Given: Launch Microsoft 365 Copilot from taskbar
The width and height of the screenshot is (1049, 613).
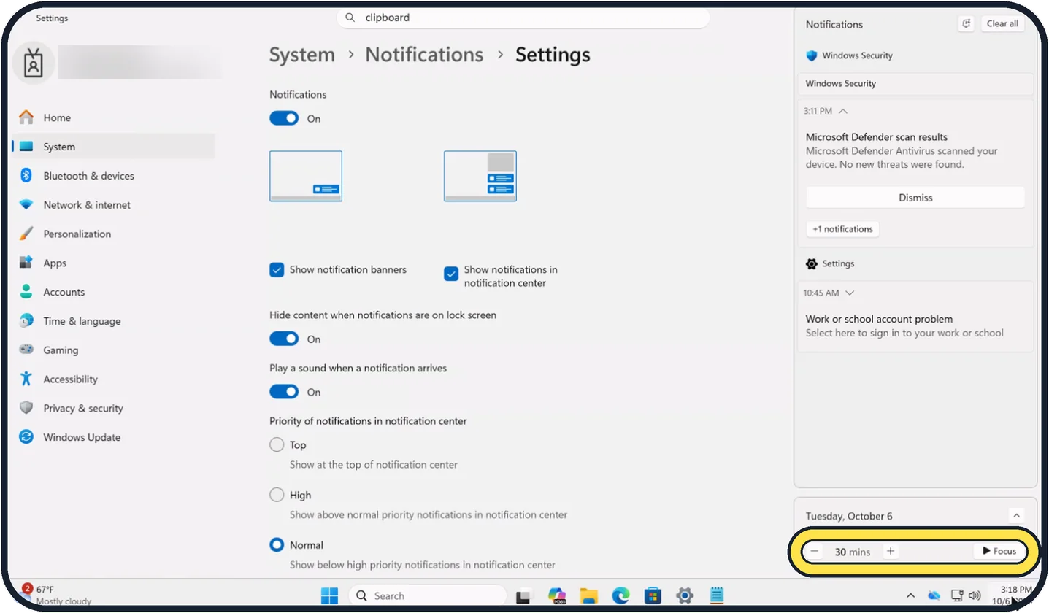Looking at the screenshot, I should pos(557,596).
